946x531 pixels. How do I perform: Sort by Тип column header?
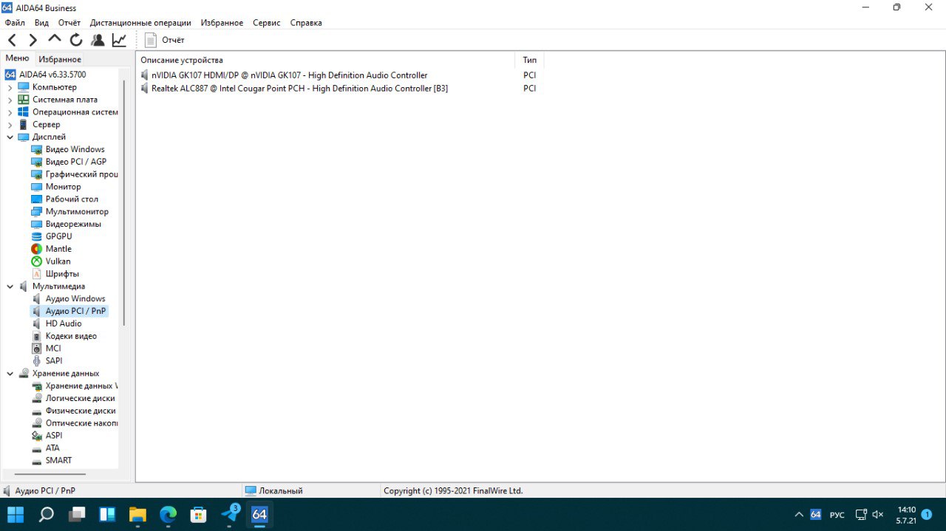pos(530,60)
